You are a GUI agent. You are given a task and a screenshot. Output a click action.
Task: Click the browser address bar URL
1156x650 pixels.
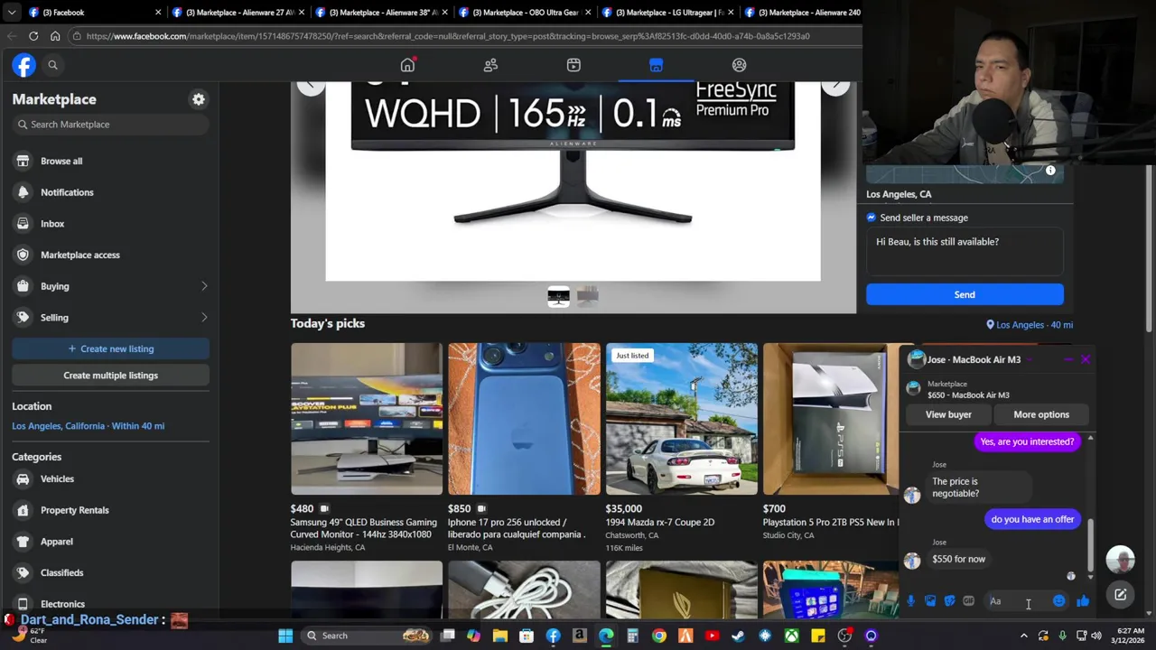click(x=448, y=36)
